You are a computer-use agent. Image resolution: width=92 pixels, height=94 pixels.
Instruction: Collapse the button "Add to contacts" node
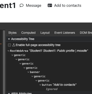point(40,85)
